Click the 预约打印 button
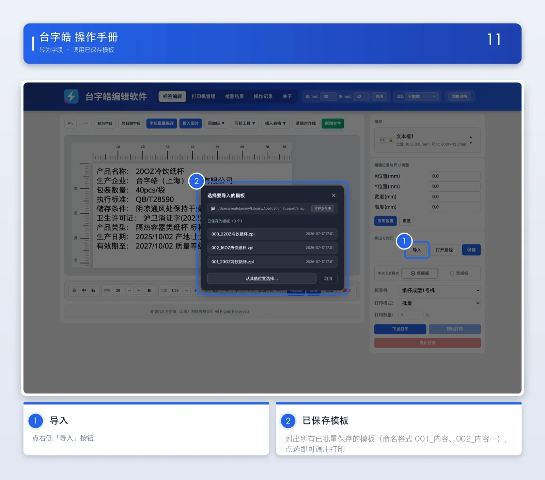The height and width of the screenshot is (480, 545). [x=455, y=329]
